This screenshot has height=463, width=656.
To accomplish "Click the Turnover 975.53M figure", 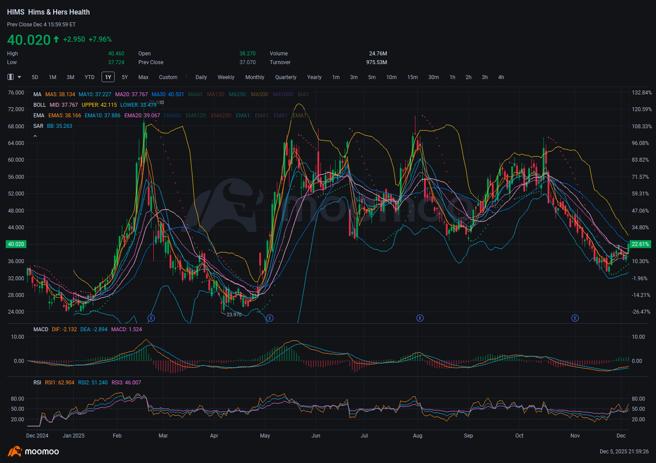I will (x=377, y=62).
